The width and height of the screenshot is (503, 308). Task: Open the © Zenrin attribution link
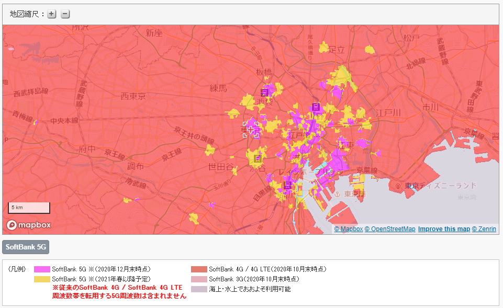[484, 229]
